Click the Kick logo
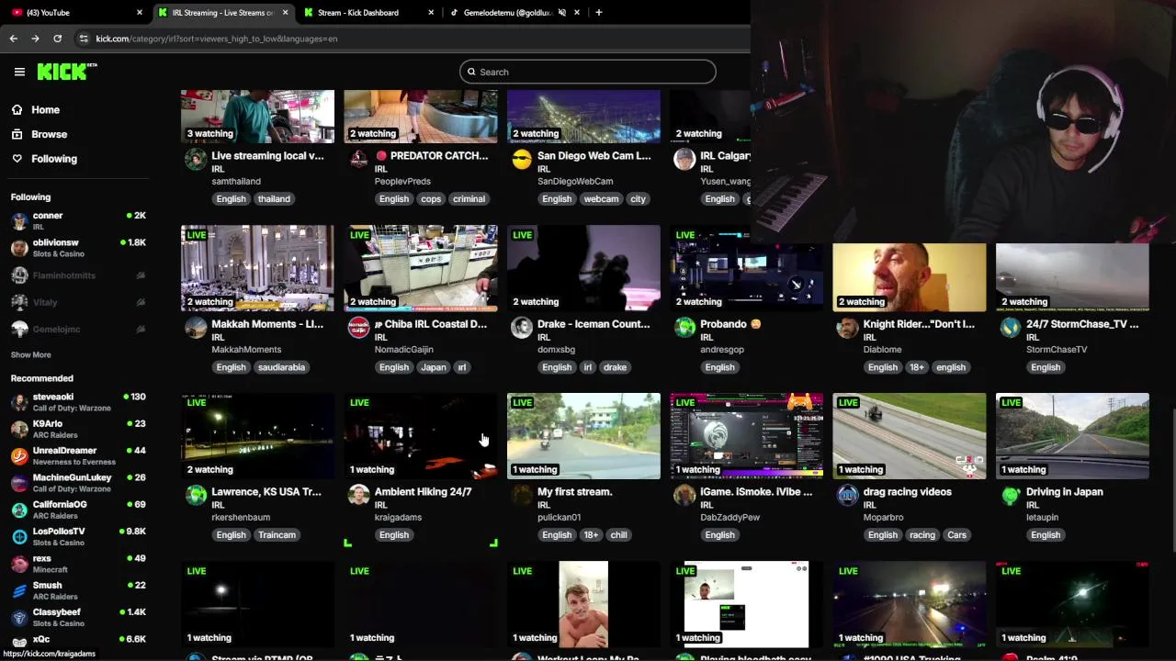This screenshot has width=1176, height=661. (x=67, y=72)
